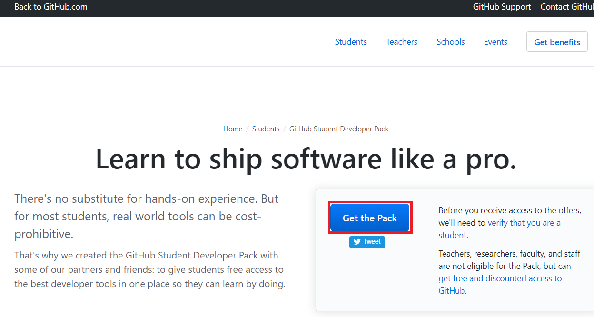Image resolution: width=594 pixels, height=317 pixels.
Task: Click the Get benefits button
Action: click(x=557, y=42)
